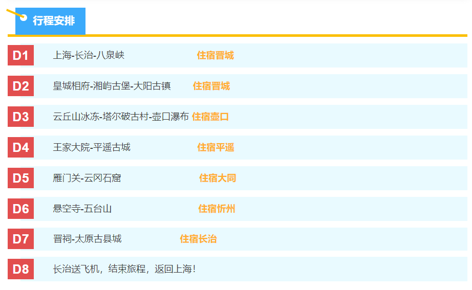Screen dimensions: 472x290
Task: Select the D1 day badge
Action: pyautogui.click(x=21, y=55)
